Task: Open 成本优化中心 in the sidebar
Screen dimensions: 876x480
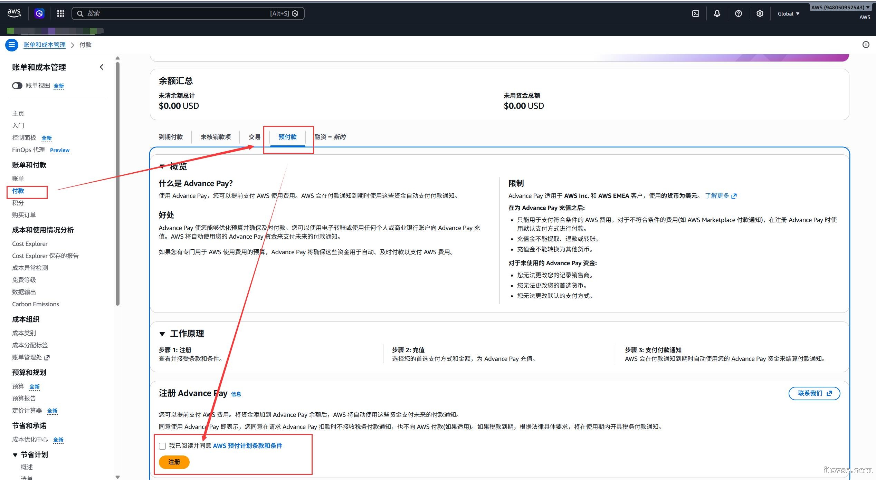Action: click(x=30, y=440)
